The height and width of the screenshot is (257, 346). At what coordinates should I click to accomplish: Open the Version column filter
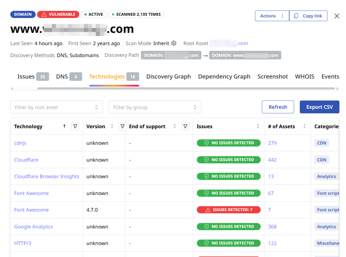pos(122,126)
